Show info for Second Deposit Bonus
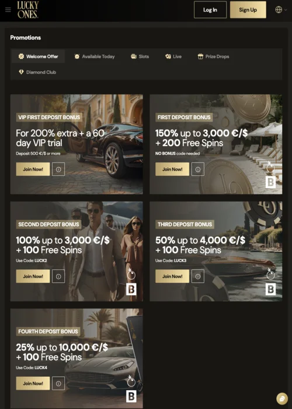 click(x=58, y=276)
